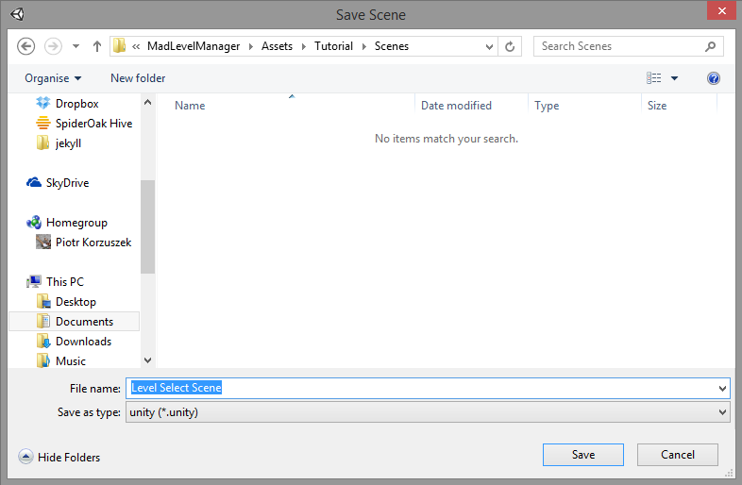The width and height of the screenshot is (742, 485).
Task: Expand the address bar path dropdown
Action: (490, 46)
